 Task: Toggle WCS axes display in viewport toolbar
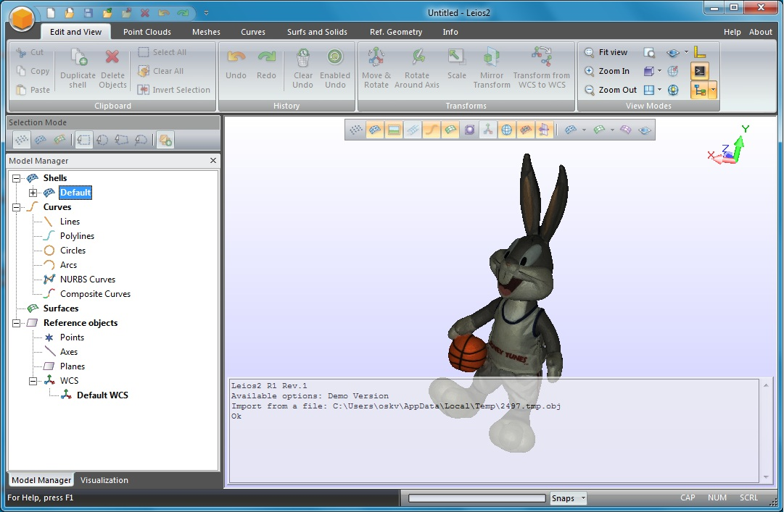click(x=487, y=130)
